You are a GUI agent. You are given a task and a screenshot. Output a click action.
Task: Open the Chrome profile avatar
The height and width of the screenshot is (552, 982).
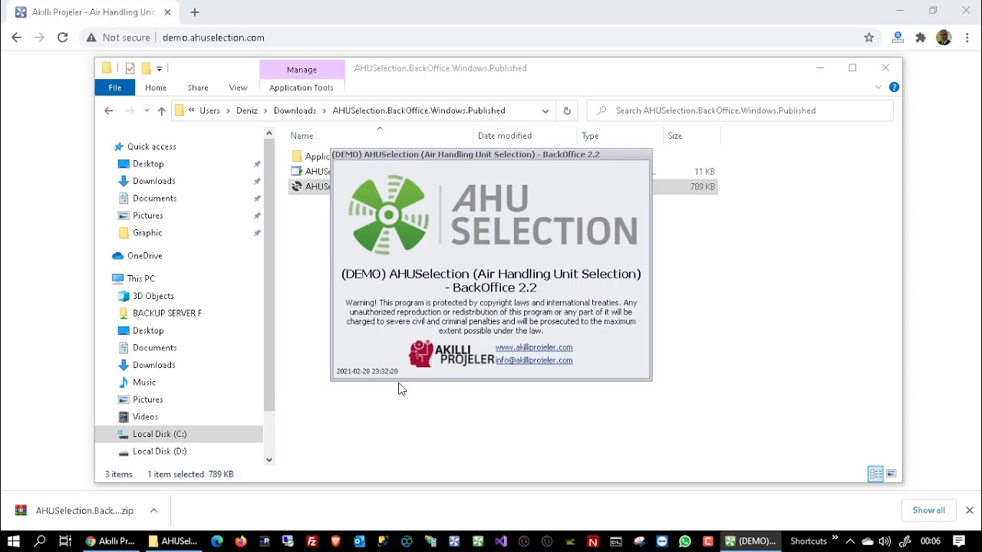coord(944,38)
